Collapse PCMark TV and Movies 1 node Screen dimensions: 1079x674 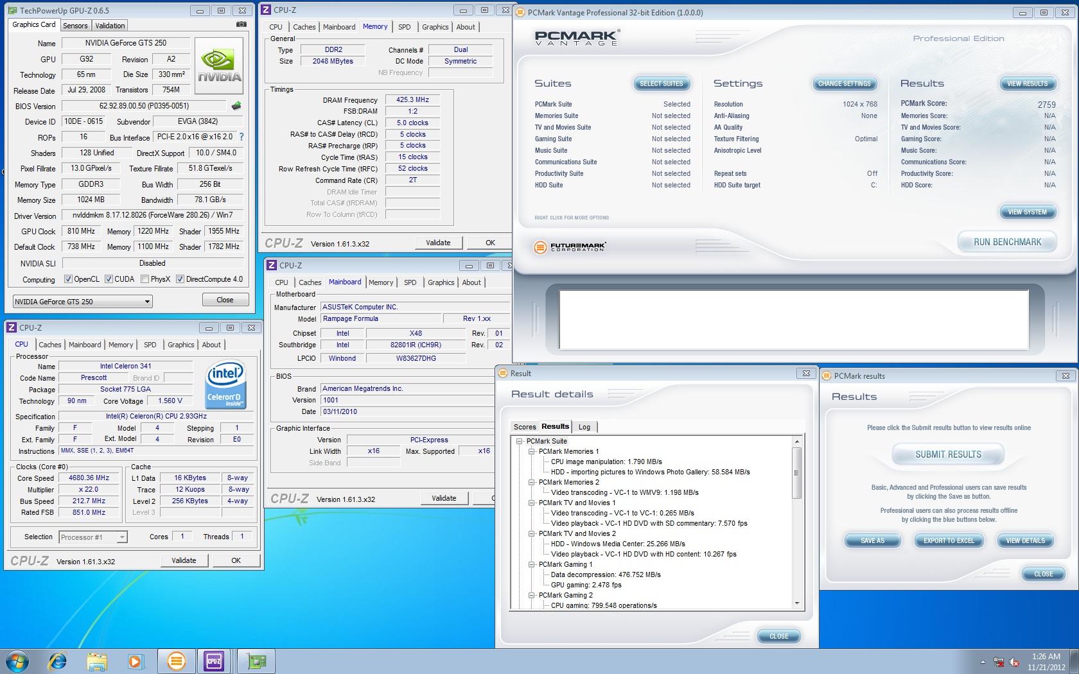(x=532, y=503)
